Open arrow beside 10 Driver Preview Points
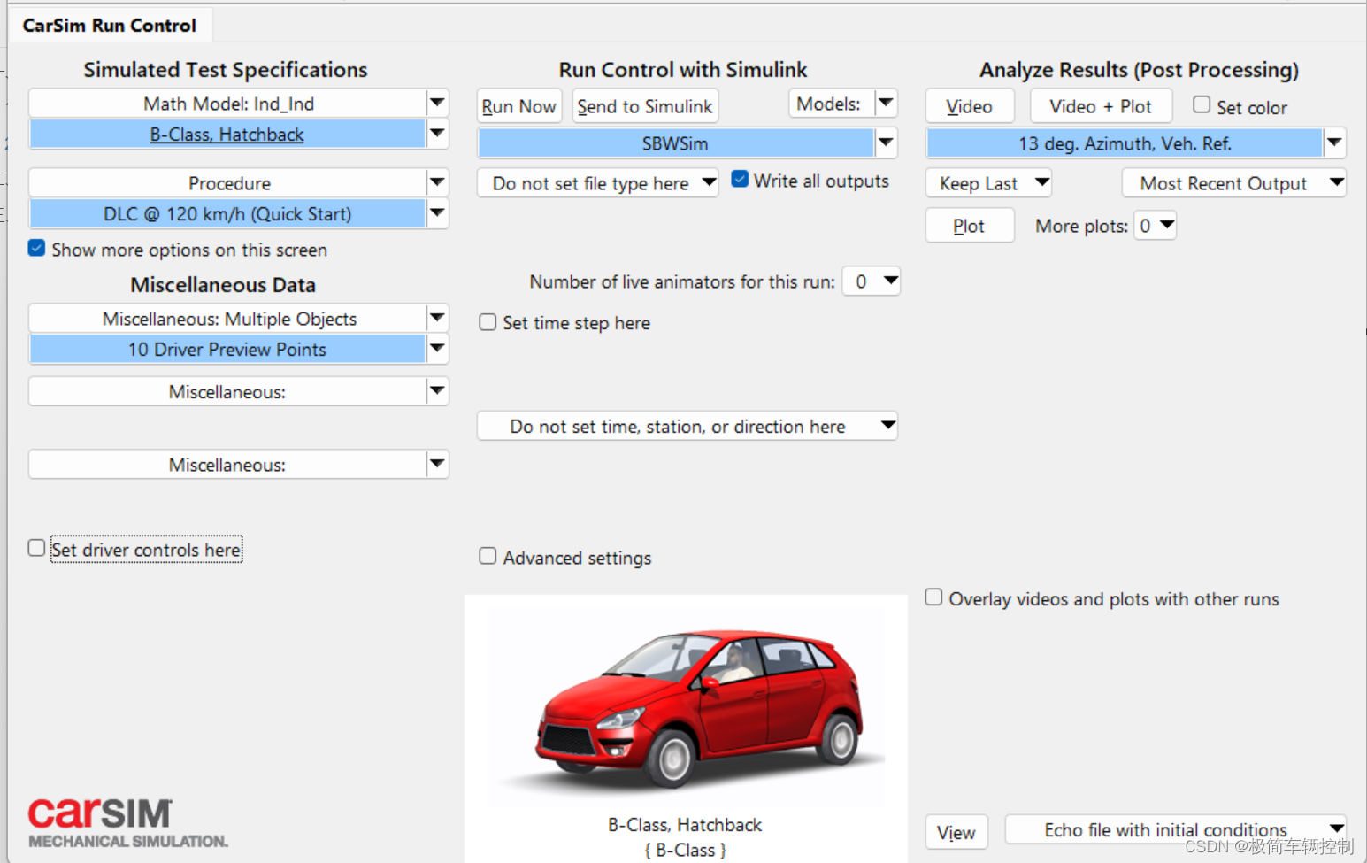1367x863 pixels. point(437,349)
